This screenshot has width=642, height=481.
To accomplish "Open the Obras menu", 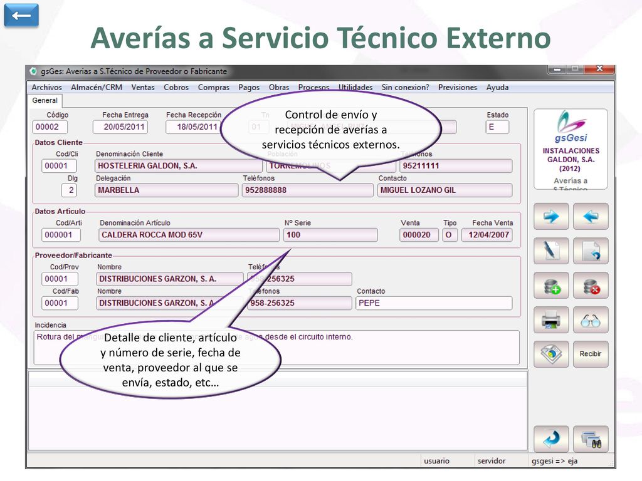I will pos(279,87).
